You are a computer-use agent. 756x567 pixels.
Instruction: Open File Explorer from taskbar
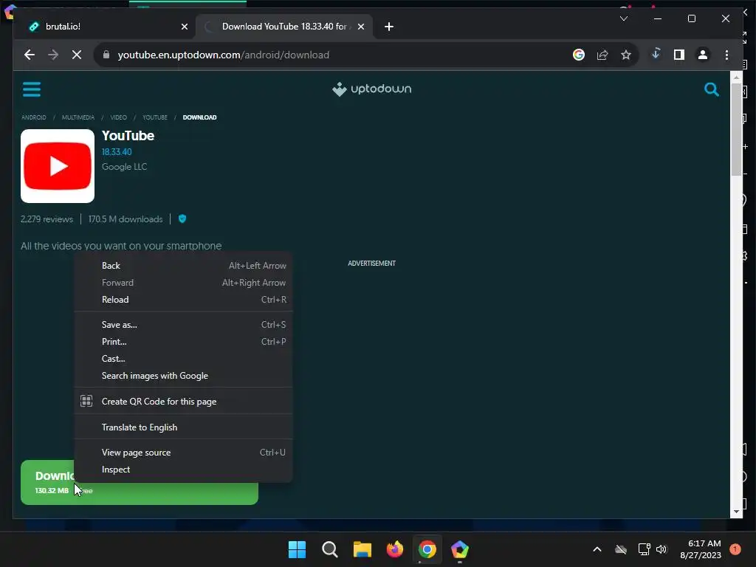coord(362,549)
